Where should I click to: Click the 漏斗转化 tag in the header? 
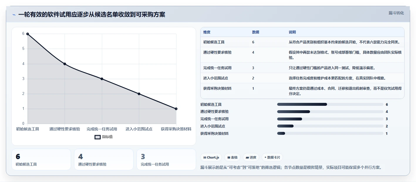[x=396, y=13]
